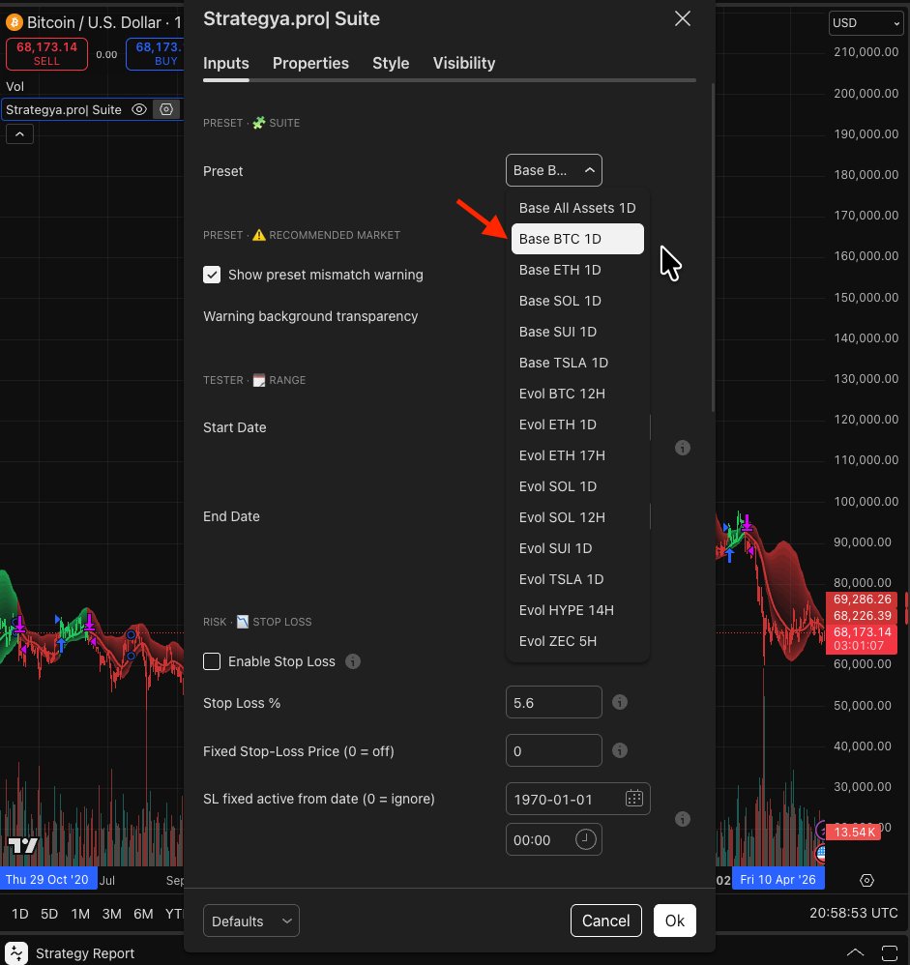Select Evol TSLA 1D preset

pos(577,579)
